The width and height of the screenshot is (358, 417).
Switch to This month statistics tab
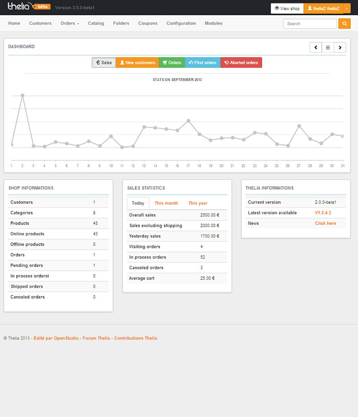pos(166,203)
